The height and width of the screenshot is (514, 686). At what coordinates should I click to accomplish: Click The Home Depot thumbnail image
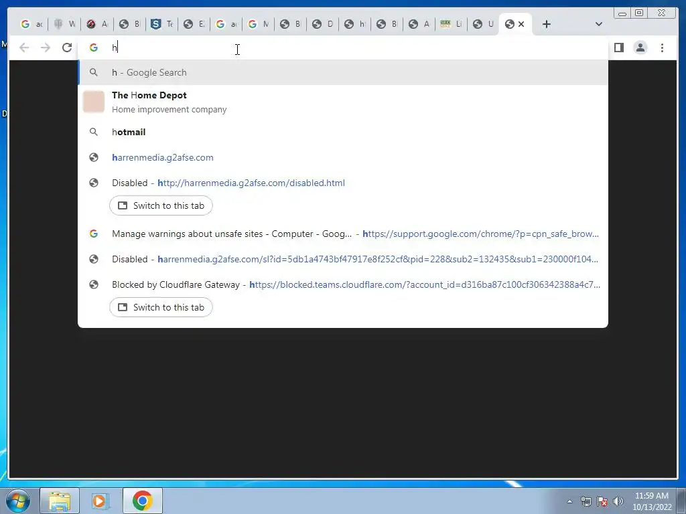94,102
